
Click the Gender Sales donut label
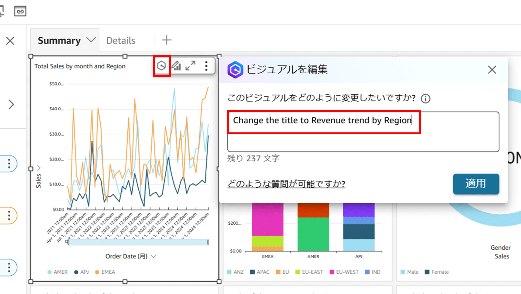pyautogui.click(x=501, y=252)
